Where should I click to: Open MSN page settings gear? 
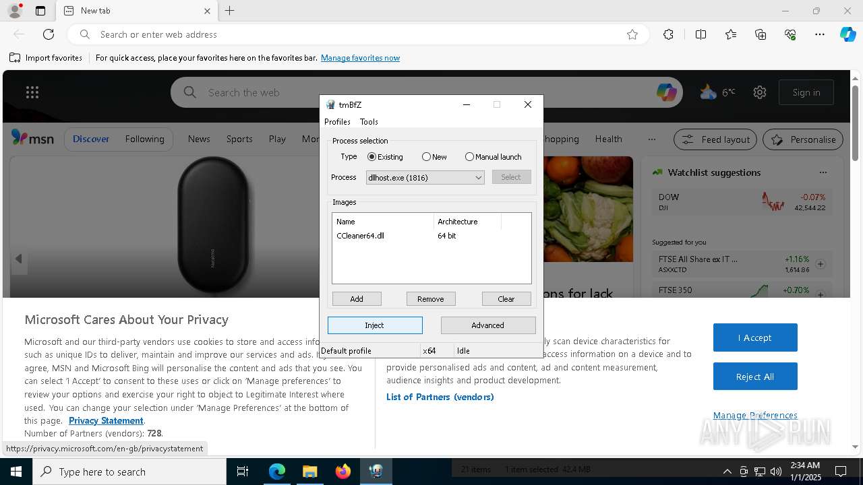[x=760, y=92]
